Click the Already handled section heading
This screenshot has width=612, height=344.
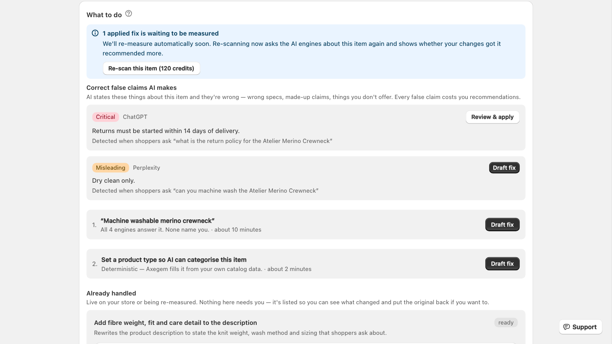coord(111,293)
